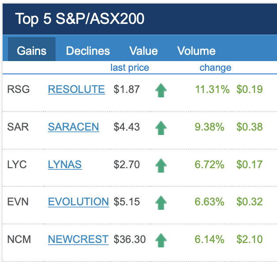Click green up arrow in NEWCREST row

coord(161,240)
